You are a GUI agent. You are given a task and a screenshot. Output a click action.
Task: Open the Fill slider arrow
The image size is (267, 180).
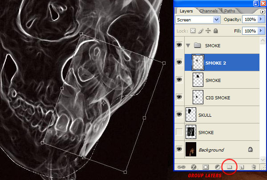pos(261,31)
